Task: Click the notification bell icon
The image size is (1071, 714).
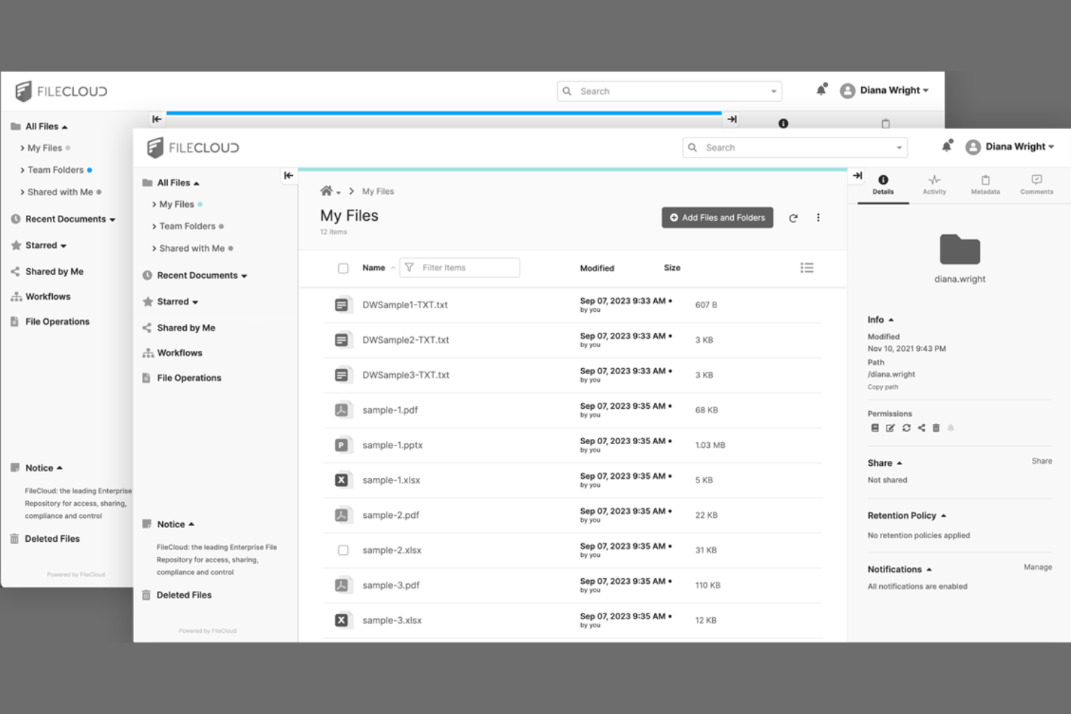Action: [x=947, y=146]
